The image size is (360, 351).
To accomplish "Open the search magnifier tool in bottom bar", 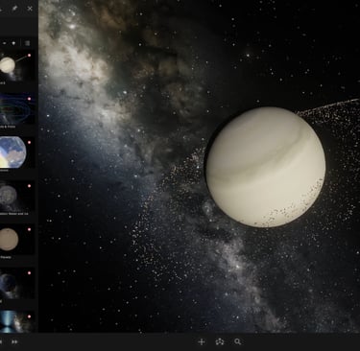I will (x=237, y=341).
